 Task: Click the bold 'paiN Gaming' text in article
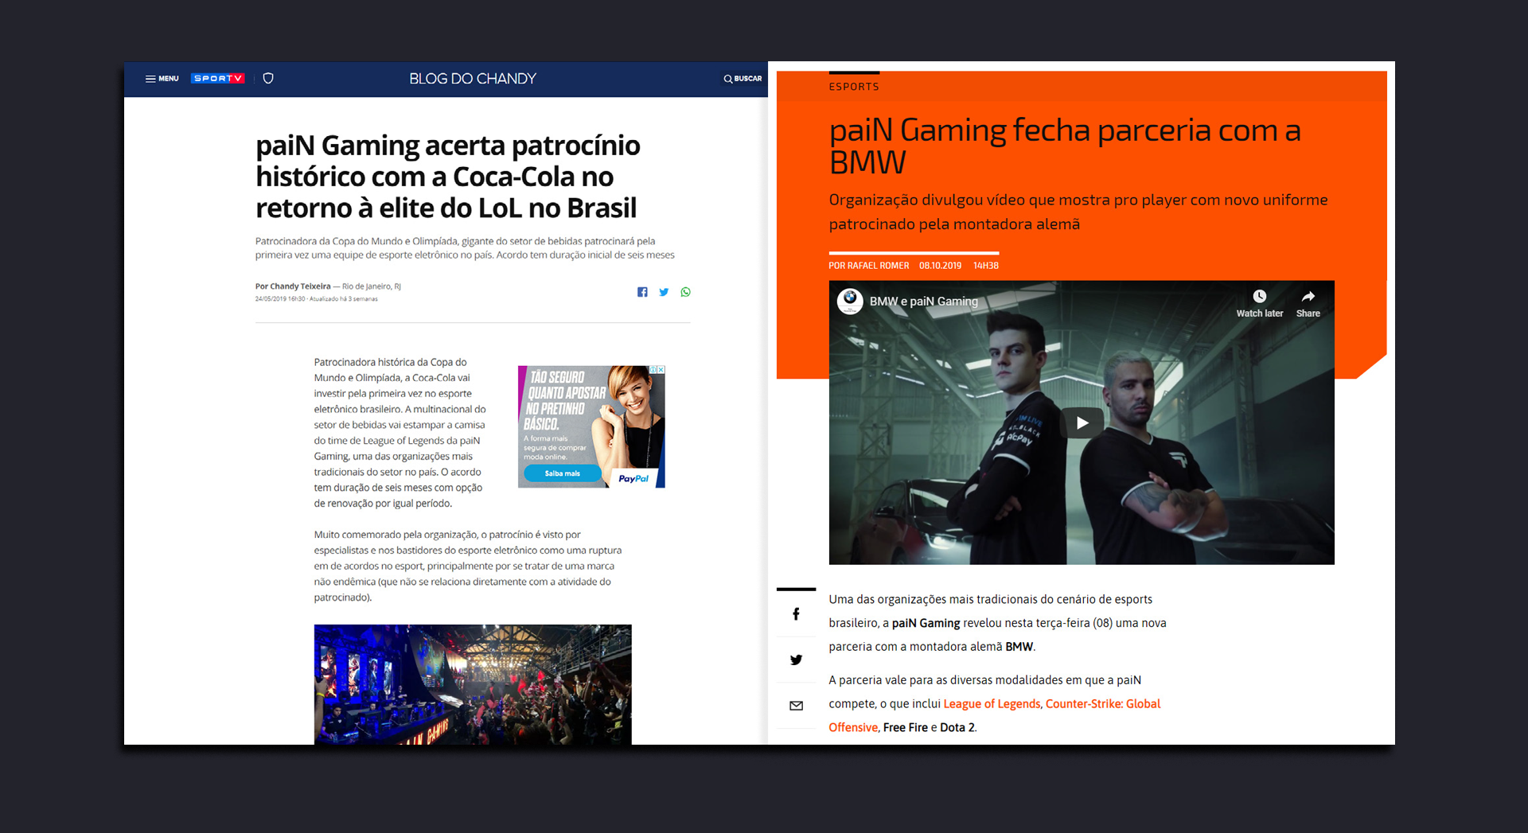pyautogui.click(x=926, y=623)
